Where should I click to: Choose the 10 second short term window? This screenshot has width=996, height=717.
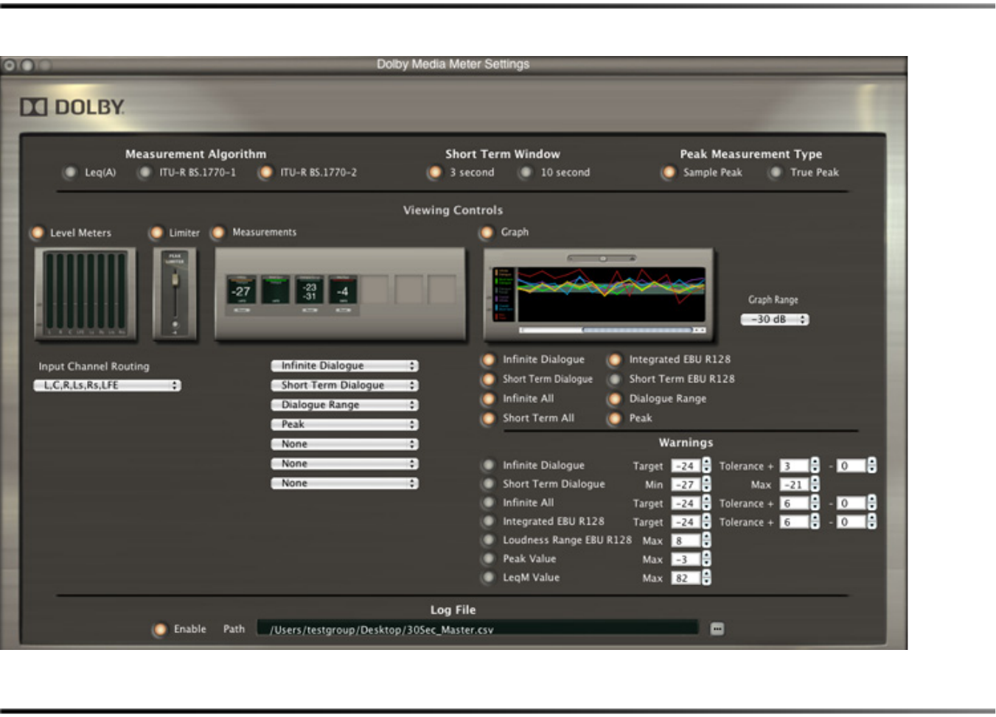click(525, 172)
